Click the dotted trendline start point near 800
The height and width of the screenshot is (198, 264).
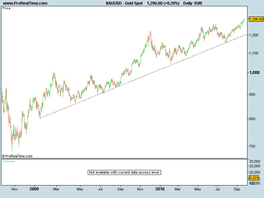click(x=40, y=118)
